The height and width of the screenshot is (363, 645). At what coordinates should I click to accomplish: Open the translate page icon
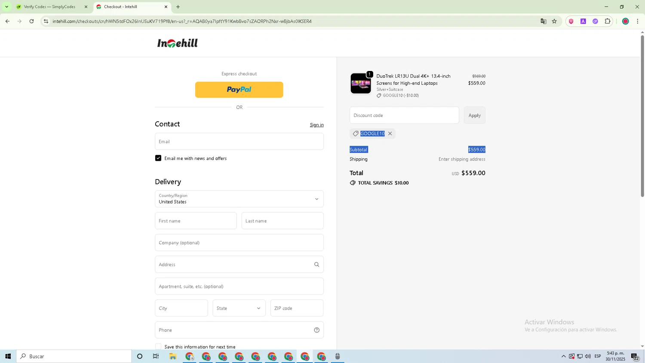point(544,21)
